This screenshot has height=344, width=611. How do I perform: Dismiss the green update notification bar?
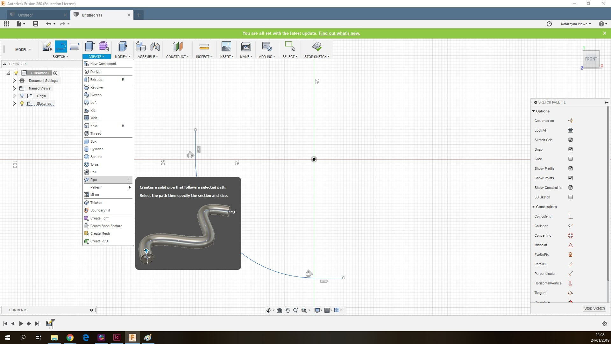[x=604, y=33]
